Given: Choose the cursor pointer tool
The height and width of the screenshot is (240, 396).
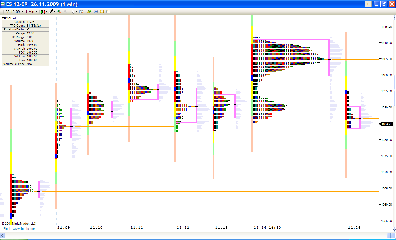Looking at the screenshot, I should 73,12.
